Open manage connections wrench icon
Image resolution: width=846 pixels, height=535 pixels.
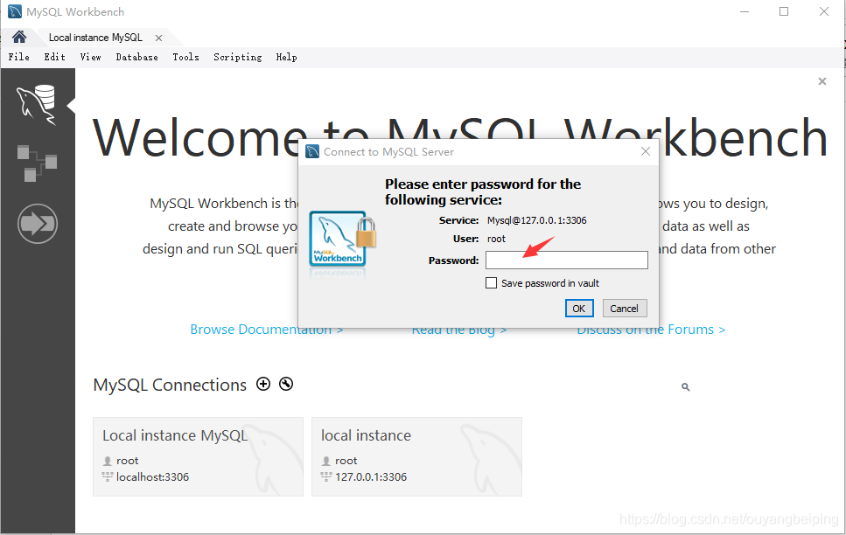(286, 384)
